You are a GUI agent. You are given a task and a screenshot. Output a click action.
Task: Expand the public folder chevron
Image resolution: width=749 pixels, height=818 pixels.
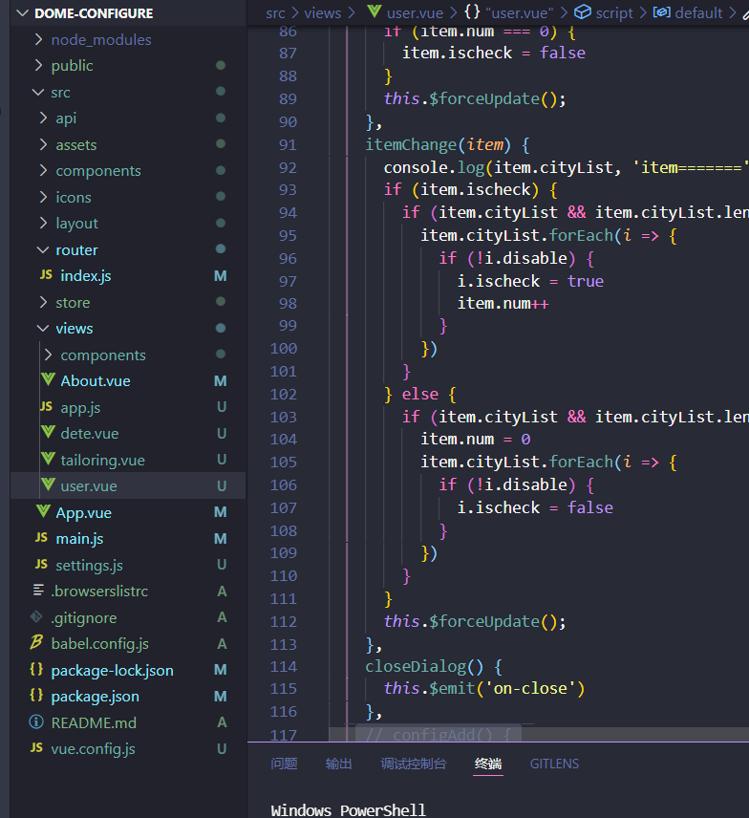click(38, 65)
